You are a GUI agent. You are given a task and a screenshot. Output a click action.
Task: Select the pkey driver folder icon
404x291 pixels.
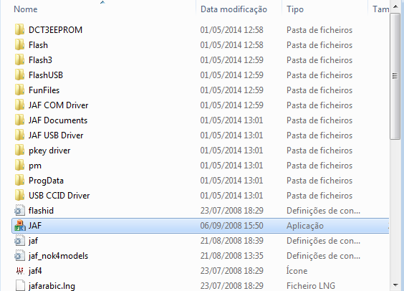[19, 151]
